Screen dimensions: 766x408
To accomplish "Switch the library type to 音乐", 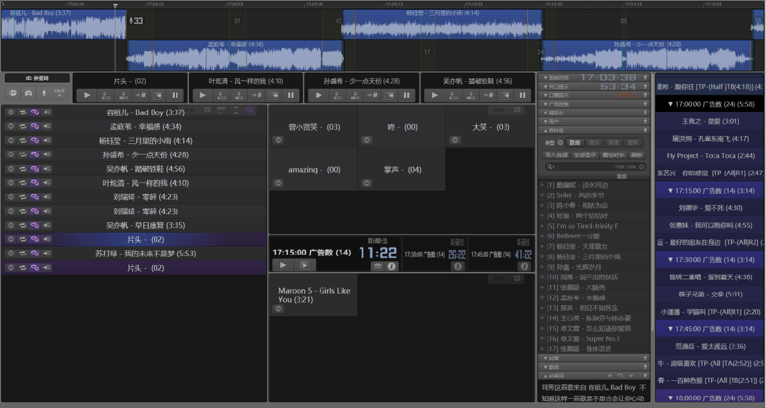I will click(594, 143).
